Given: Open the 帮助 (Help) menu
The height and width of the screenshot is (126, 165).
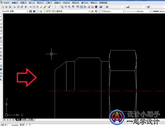Looking at the screenshot, I should click(94, 3).
